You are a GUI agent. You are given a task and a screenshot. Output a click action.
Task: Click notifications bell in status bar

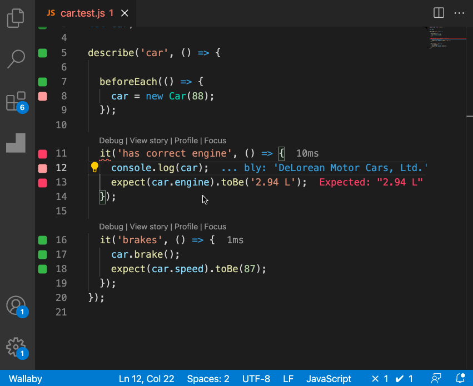[x=459, y=379]
